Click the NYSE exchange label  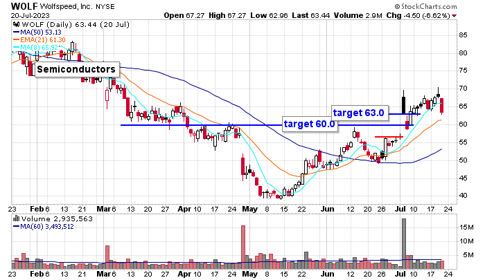point(105,6)
